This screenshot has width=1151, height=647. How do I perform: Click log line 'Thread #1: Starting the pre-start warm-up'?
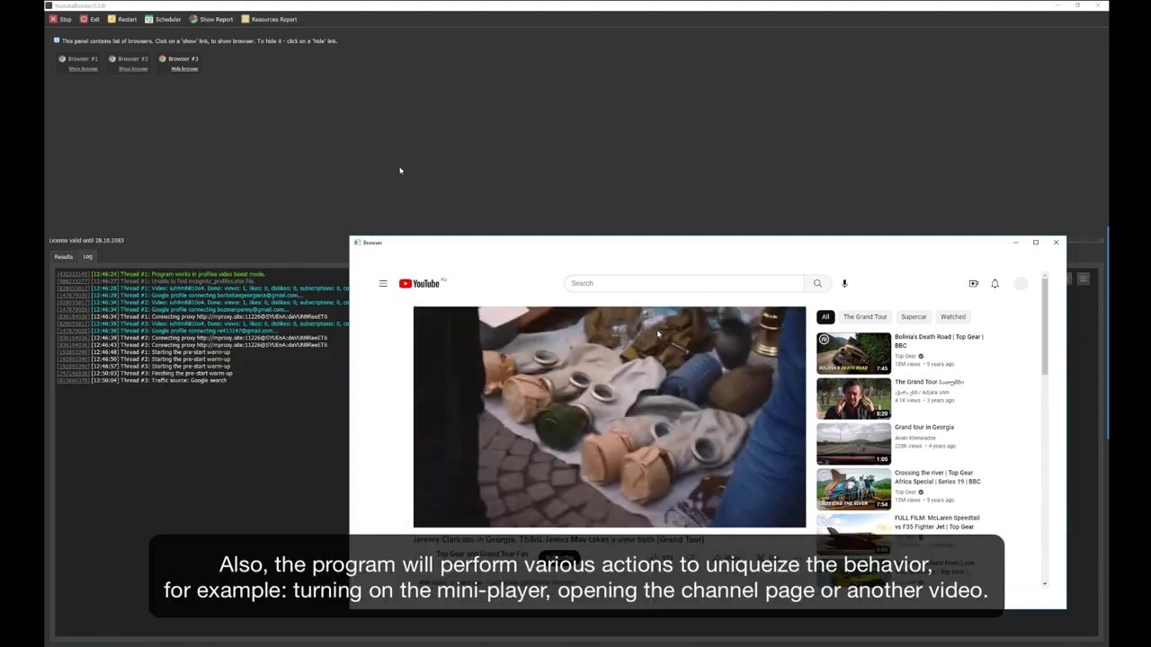pos(143,352)
